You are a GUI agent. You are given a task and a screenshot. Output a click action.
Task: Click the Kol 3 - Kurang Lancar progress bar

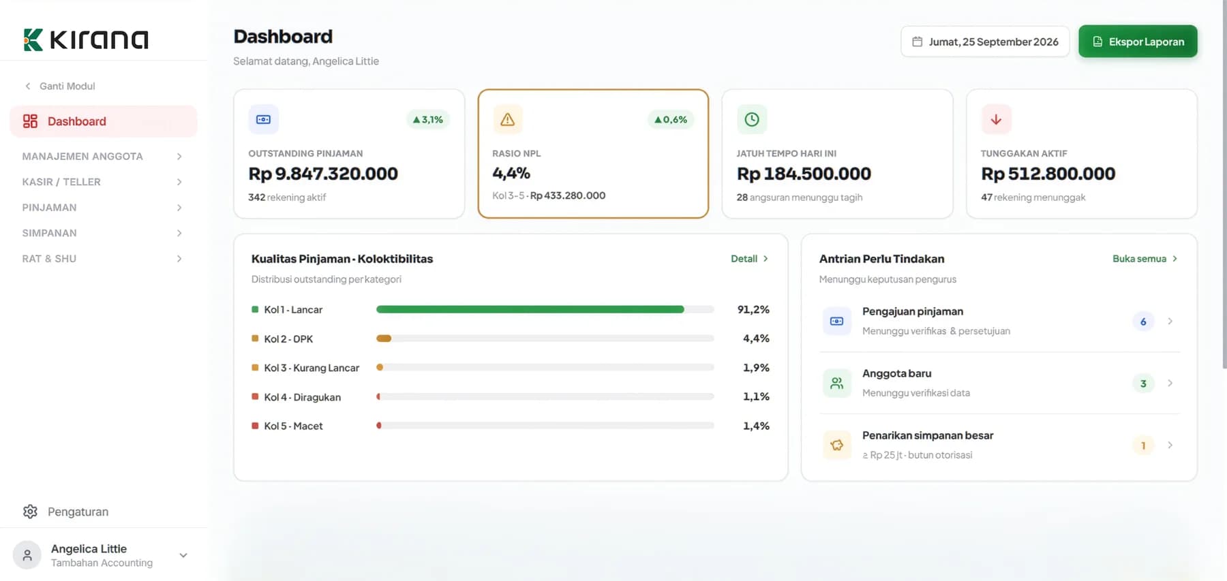click(545, 367)
